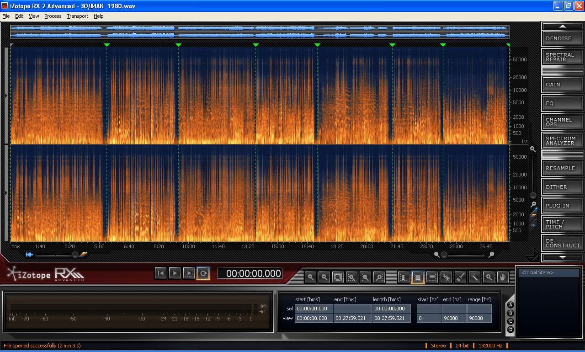Select the Initial State history entry
The image size is (585, 352).
pyautogui.click(x=549, y=273)
